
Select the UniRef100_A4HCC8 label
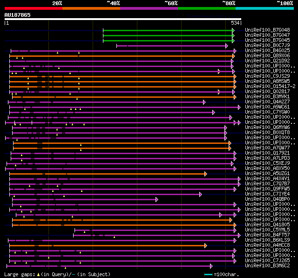tap(267, 245)
